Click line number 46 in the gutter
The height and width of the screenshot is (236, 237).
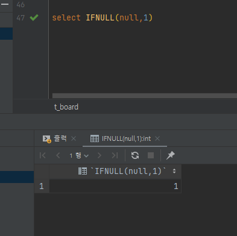(21, 4)
